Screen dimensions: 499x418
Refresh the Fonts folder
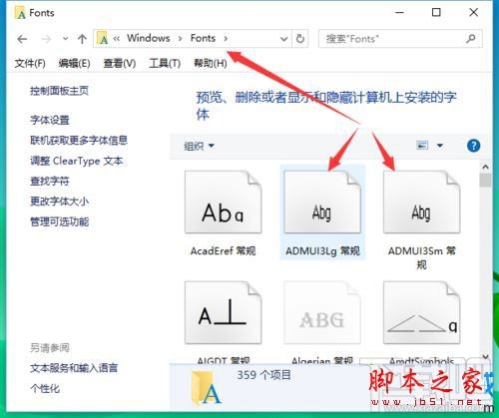coord(300,39)
